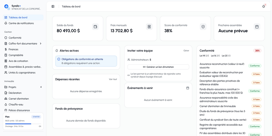This screenshot has height=136, width=272.
Task: Open Centre de notifications
Action: (x=23, y=23)
